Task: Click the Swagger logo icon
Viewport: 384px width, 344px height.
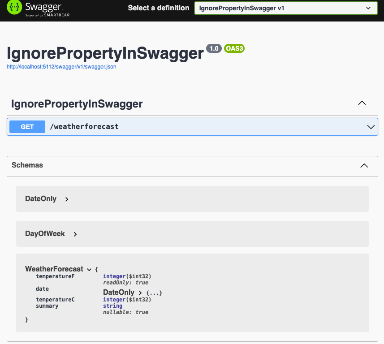Action: [x=14, y=8]
